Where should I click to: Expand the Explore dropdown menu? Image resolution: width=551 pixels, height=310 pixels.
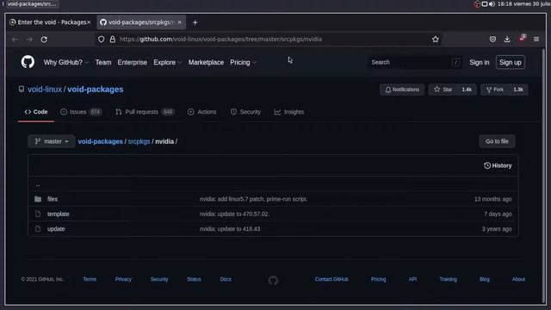click(167, 62)
